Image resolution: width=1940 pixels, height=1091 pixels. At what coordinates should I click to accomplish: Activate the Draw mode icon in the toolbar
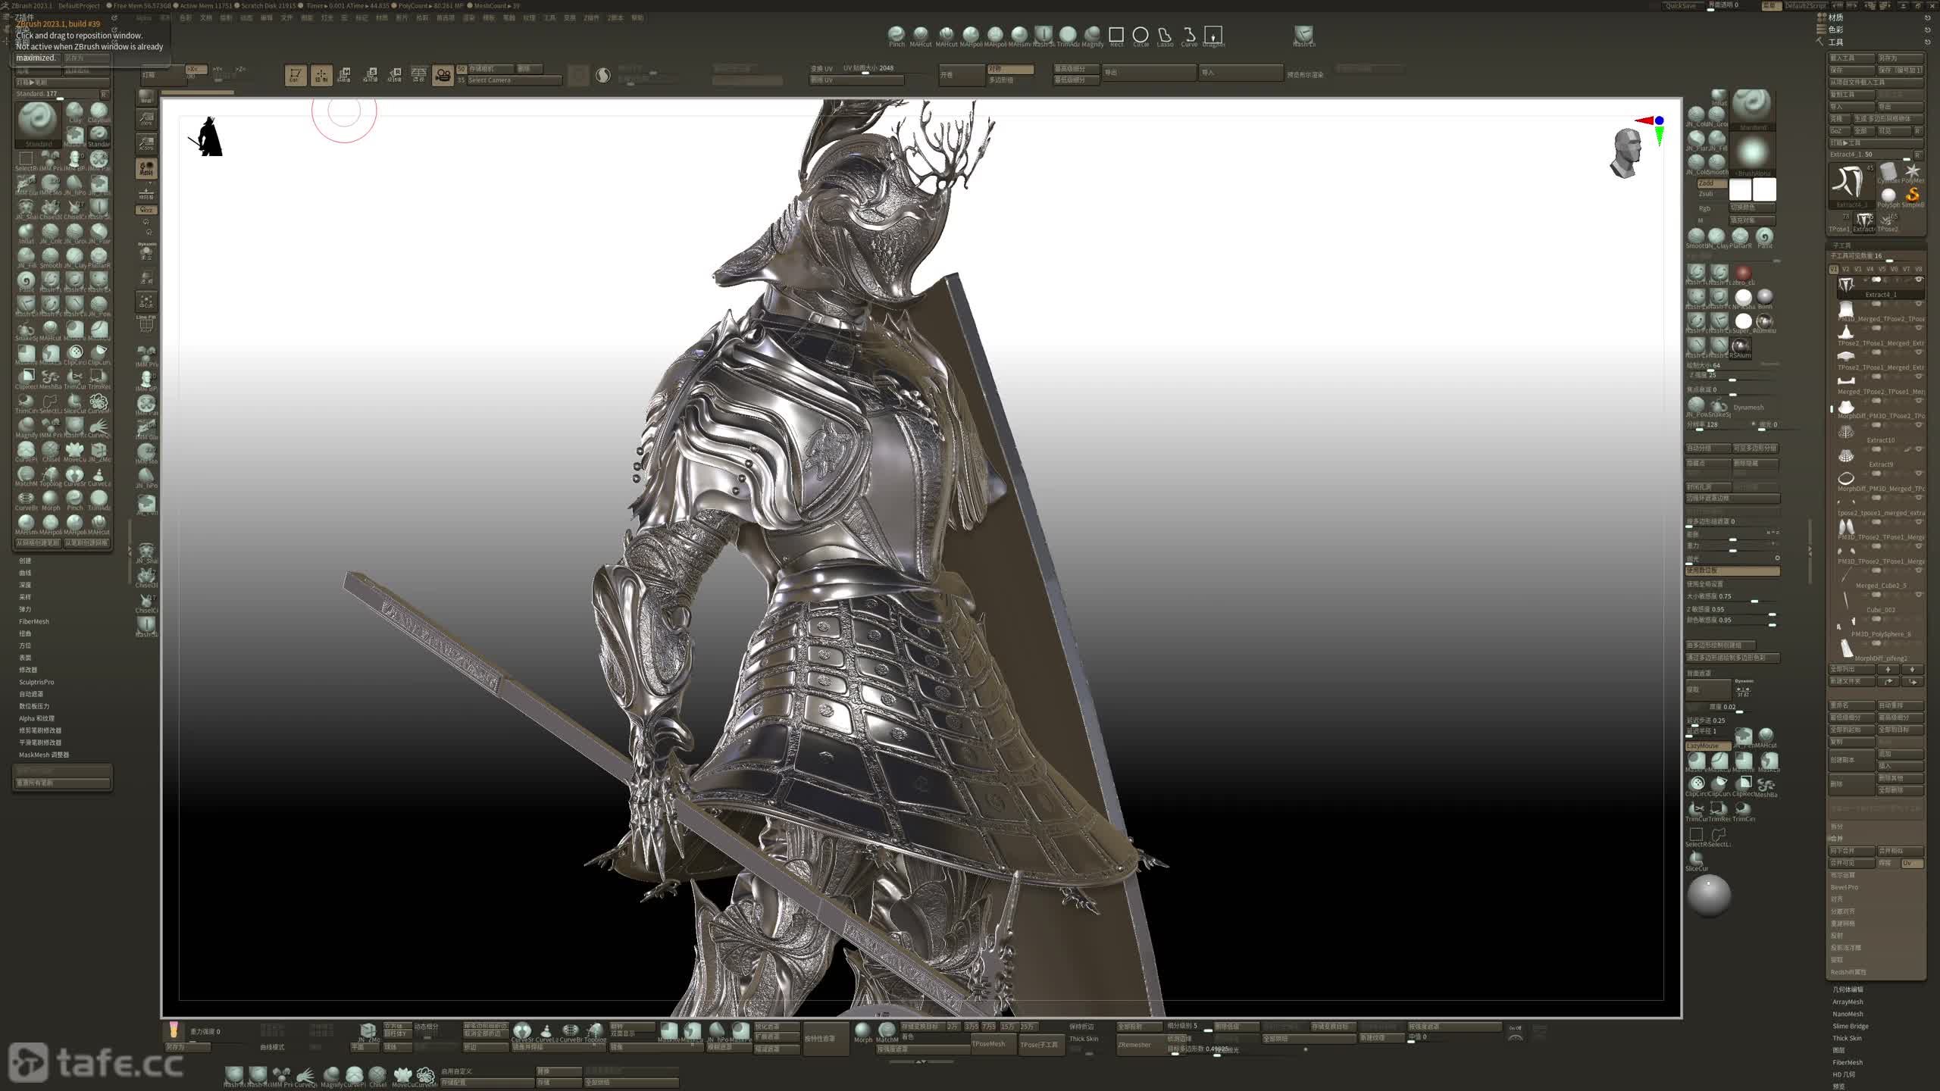321,75
